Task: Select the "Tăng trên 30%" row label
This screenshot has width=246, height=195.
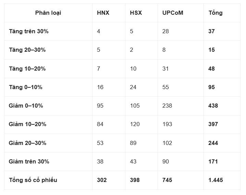Action: tap(29, 32)
